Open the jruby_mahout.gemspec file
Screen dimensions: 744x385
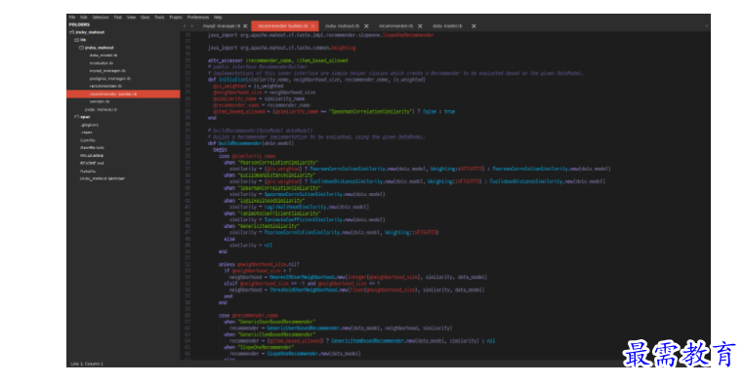click(103, 178)
